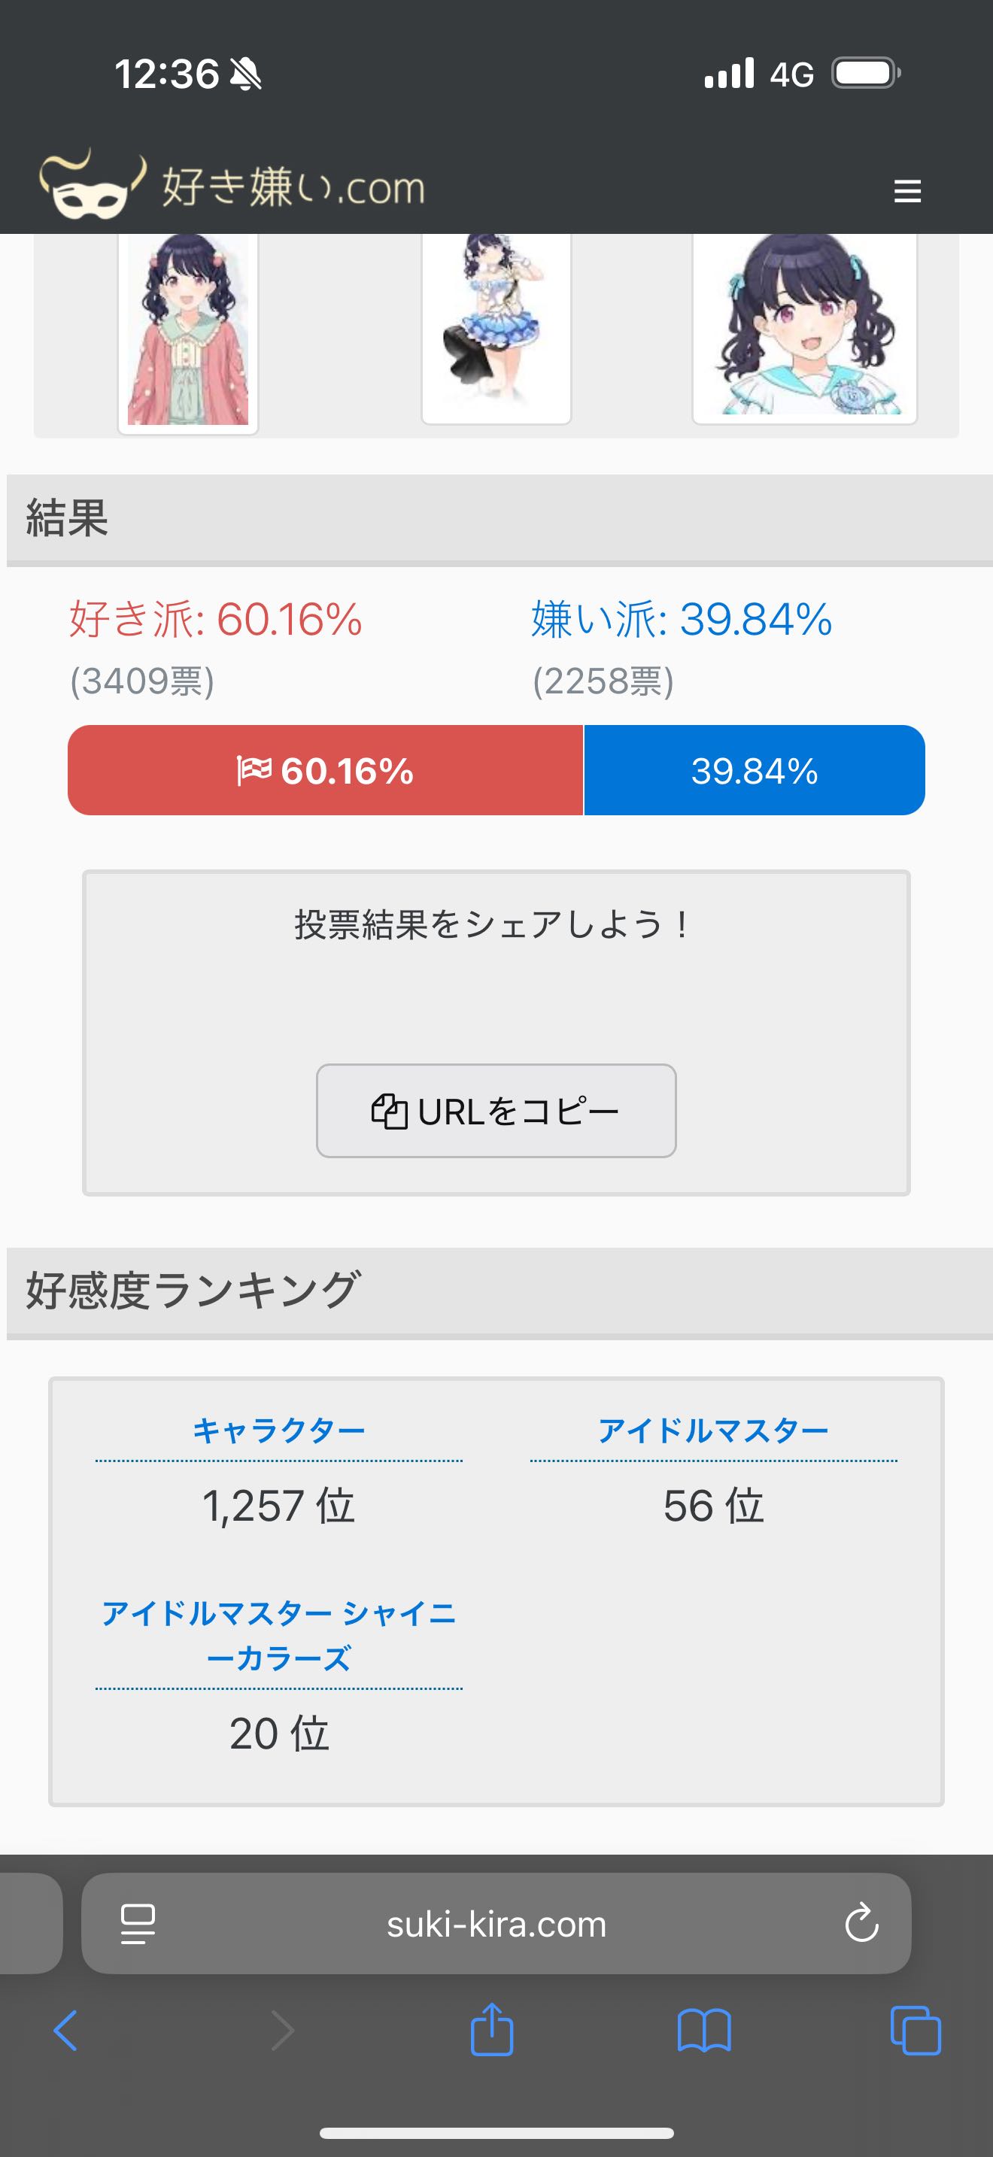
Task: Open the Safari share sheet icon
Action: (491, 2030)
